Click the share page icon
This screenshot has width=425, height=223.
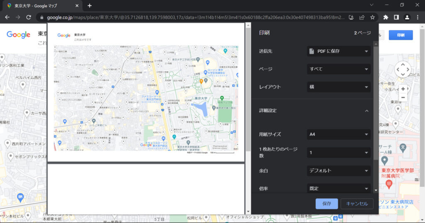(x=362, y=17)
